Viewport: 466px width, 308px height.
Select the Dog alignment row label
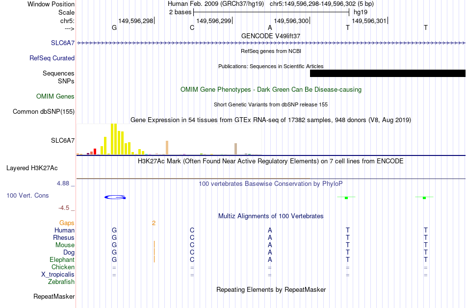tap(69, 252)
